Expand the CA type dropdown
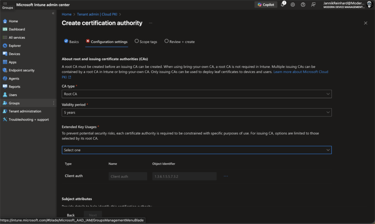 pyautogui.click(x=196, y=94)
